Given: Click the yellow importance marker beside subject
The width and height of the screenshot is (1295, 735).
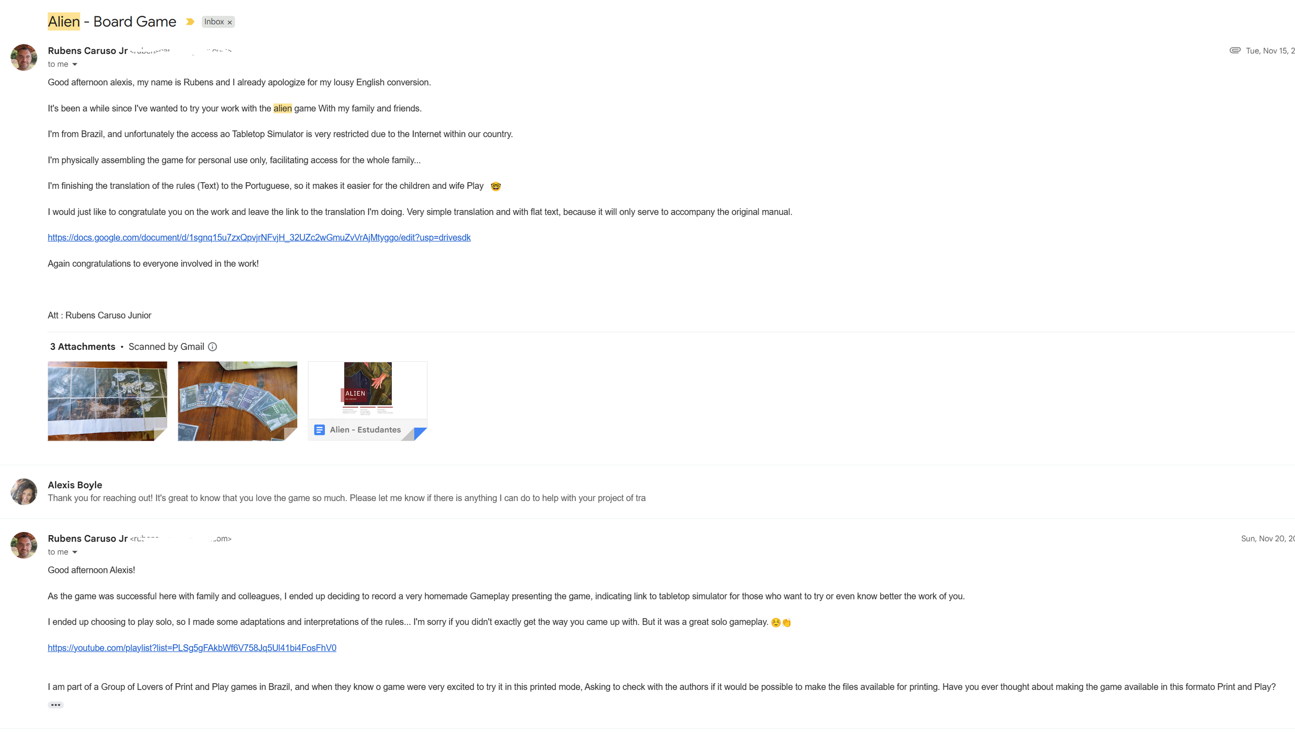Looking at the screenshot, I should (190, 22).
